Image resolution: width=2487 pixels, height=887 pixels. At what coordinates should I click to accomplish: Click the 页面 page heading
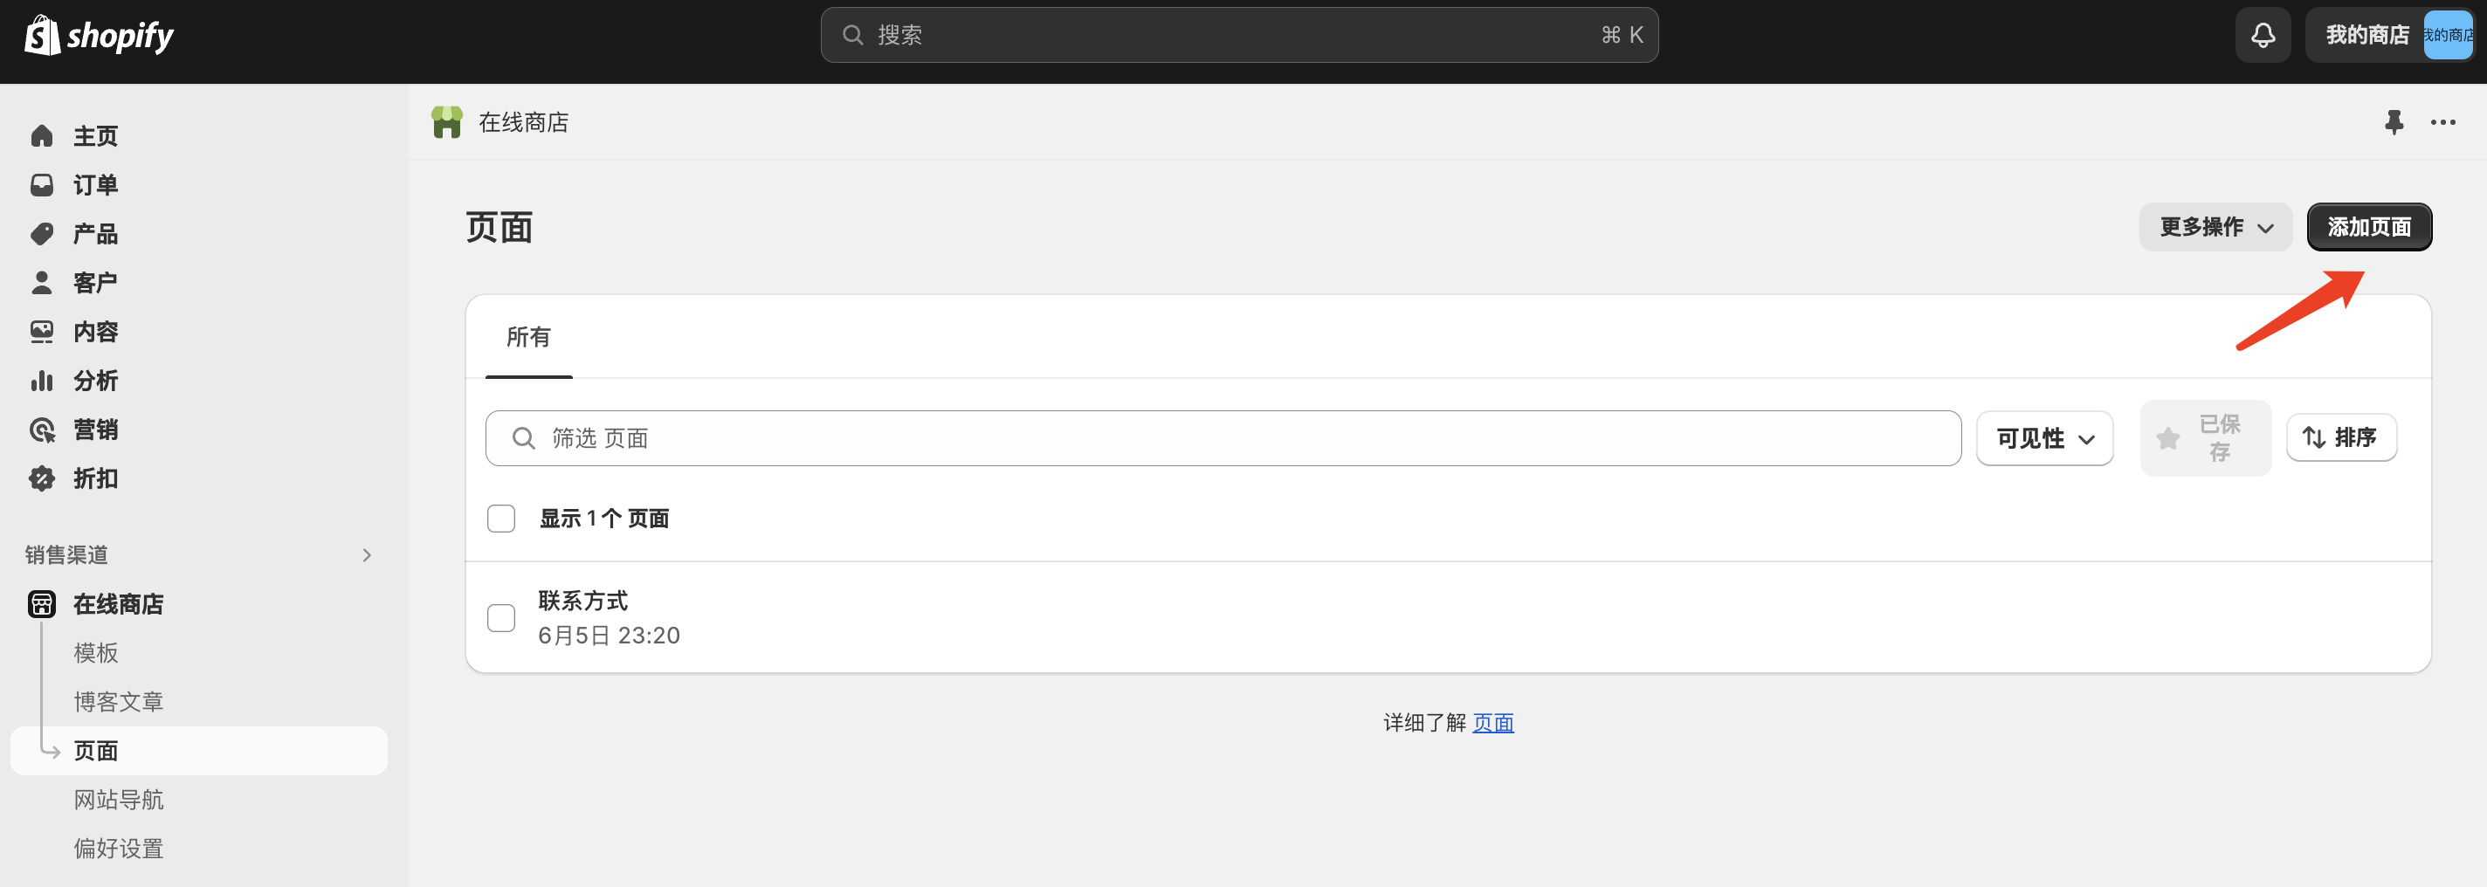(499, 229)
